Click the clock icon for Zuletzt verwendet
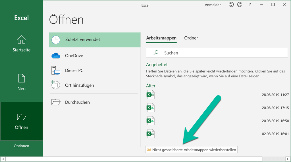291x162 pixels. [x=56, y=40]
